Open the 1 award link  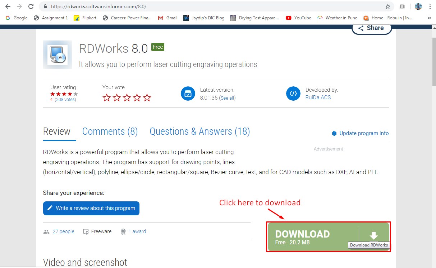pos(137,231)
